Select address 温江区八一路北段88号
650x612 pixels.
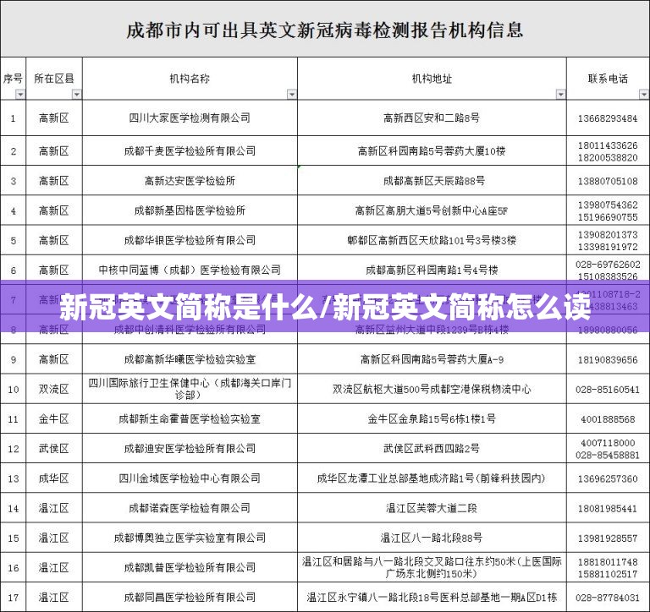tap(432, 538)
